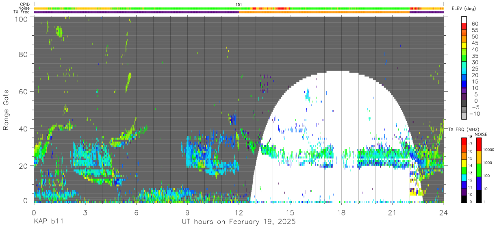Click the yellow 14 MHz TX frequency swatch
Image resolution: width=499 pixels, height=230 pixels.
(x=464, y=163)
